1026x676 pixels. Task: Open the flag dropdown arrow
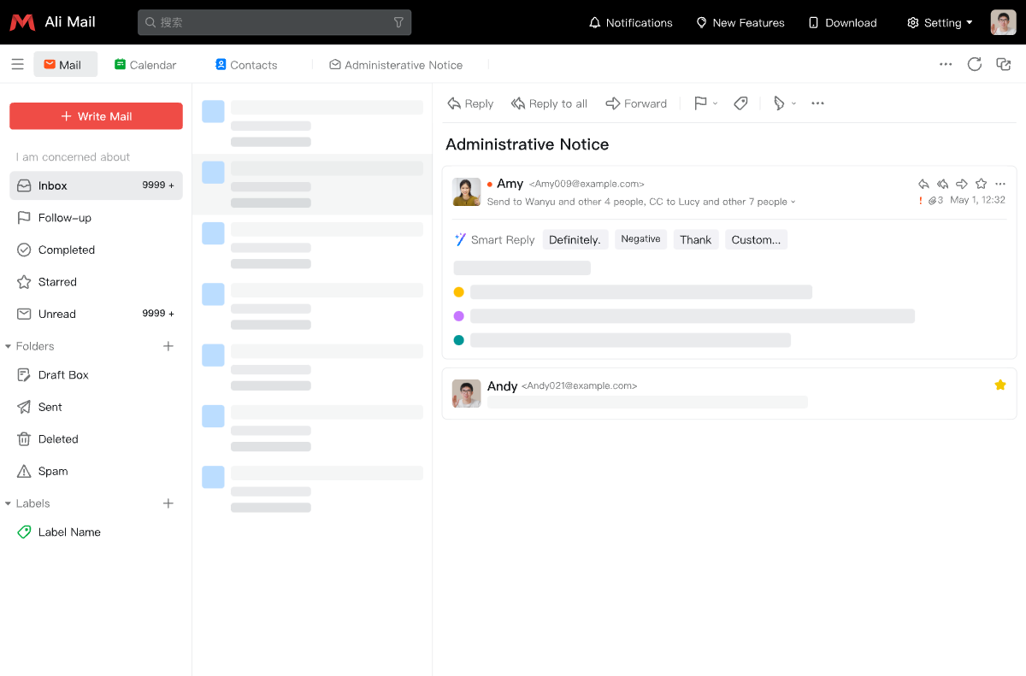click(x=716, y=103)
